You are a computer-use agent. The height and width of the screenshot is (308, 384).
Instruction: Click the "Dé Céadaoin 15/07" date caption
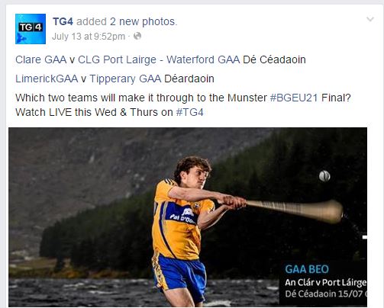click(324, 294)
